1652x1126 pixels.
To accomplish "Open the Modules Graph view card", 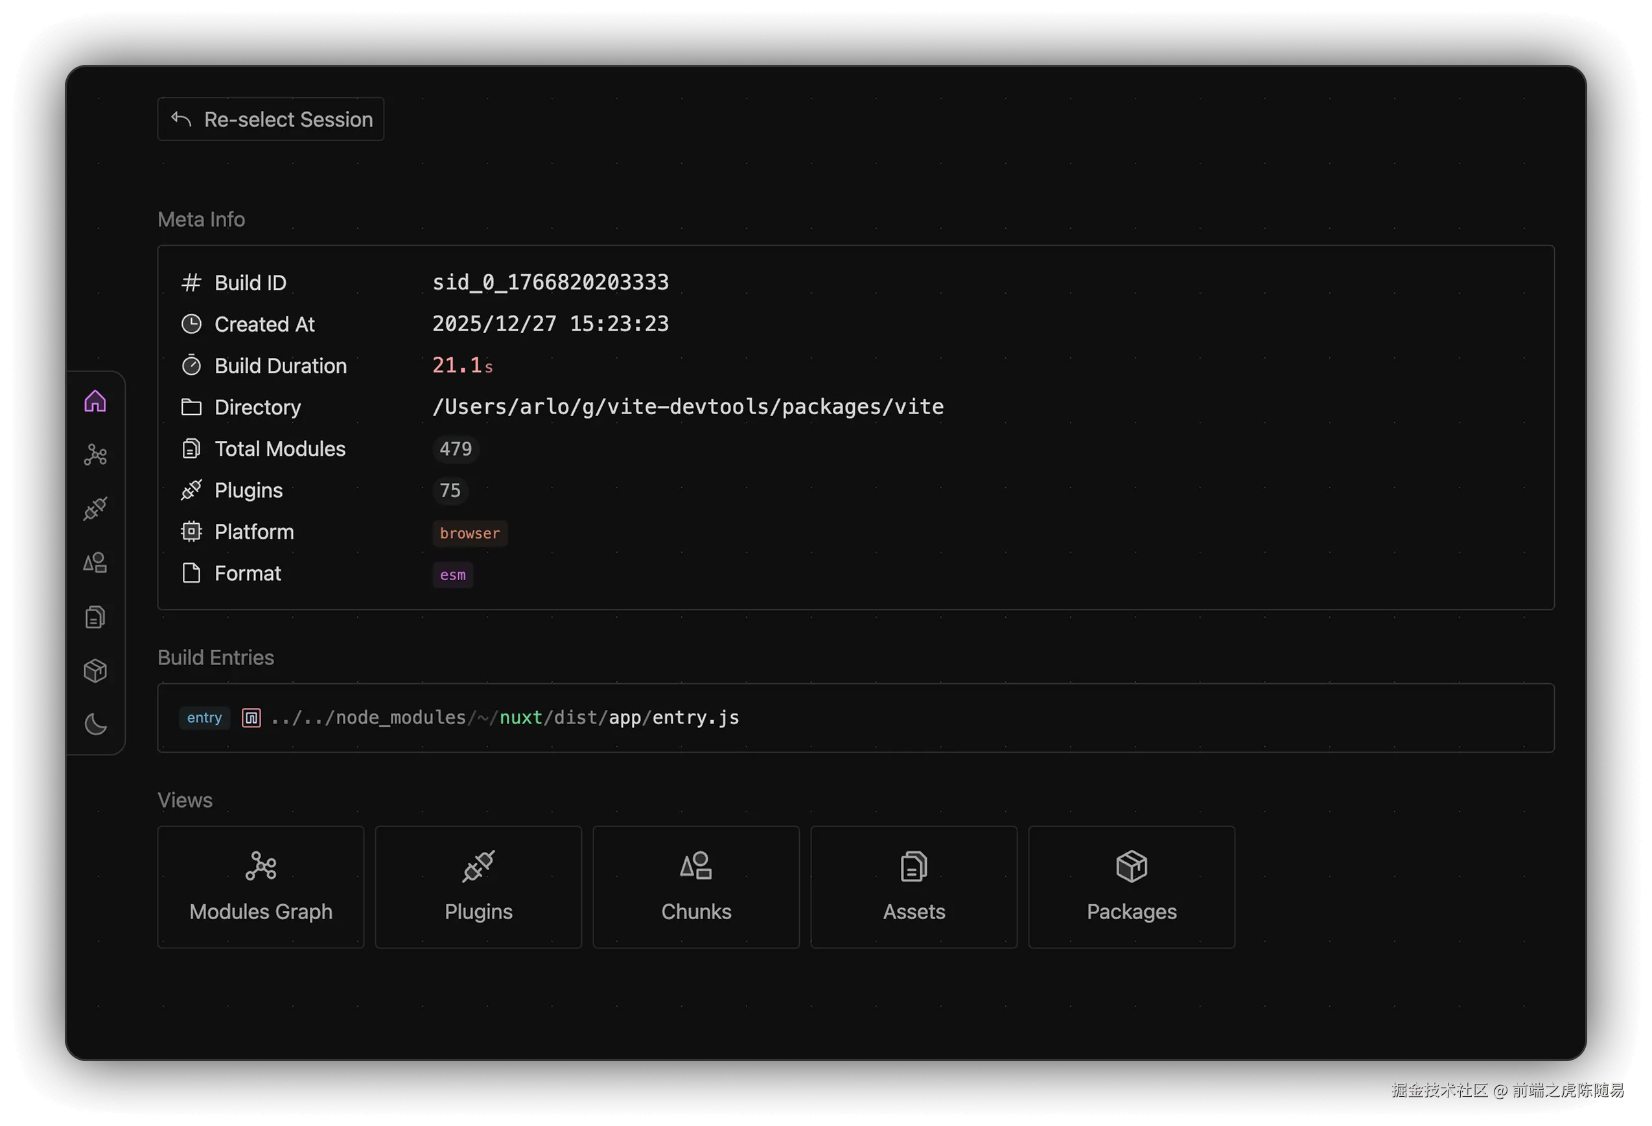I will pyautogui.click(x=261, y=886).
